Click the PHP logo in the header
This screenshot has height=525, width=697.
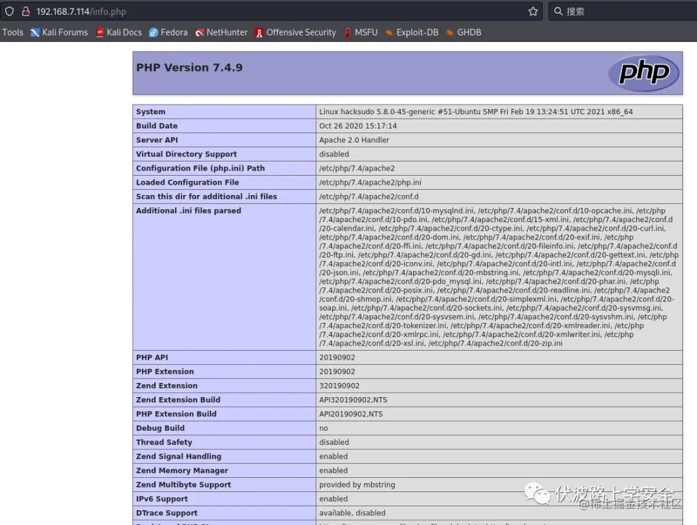(x=643, y=73)
